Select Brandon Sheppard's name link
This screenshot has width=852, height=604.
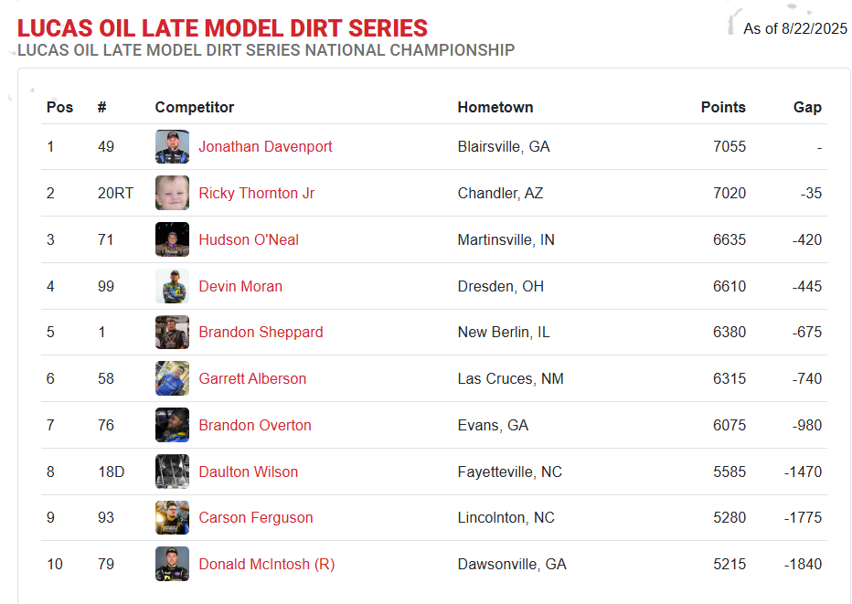261,332
